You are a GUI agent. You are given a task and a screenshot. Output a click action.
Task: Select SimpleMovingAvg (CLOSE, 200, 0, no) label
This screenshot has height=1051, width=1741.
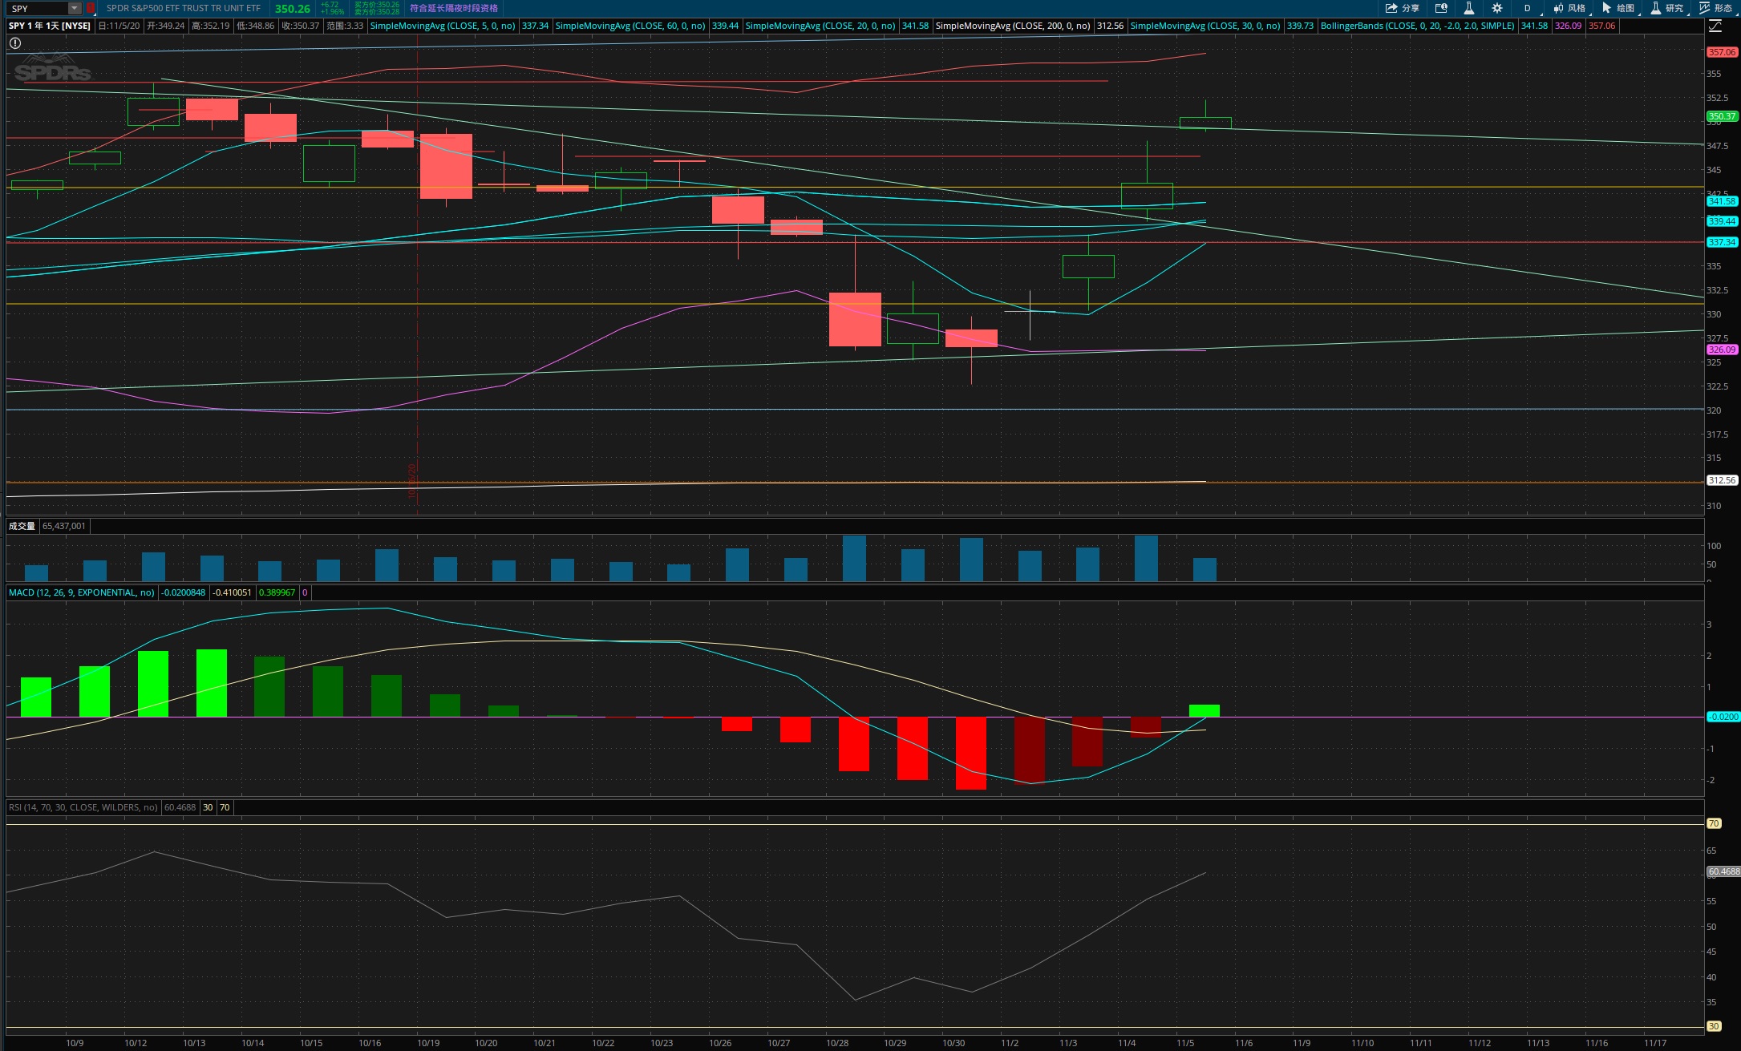pyautogui.click(x=1013, y=26)
